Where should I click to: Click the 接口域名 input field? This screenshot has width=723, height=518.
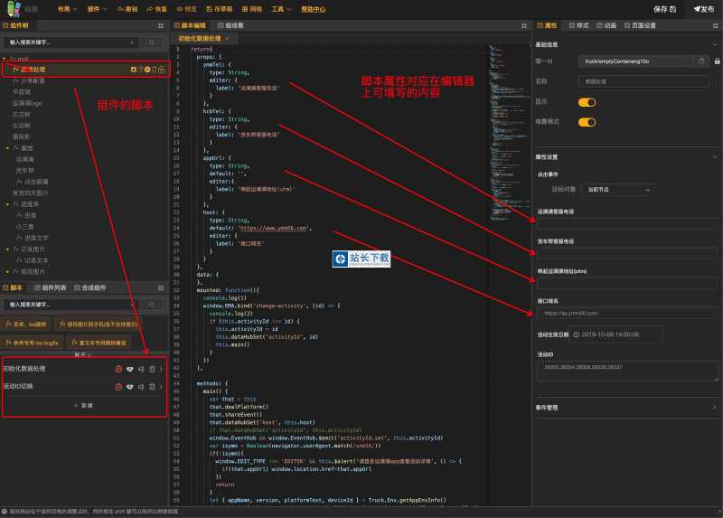coord(626,312)
